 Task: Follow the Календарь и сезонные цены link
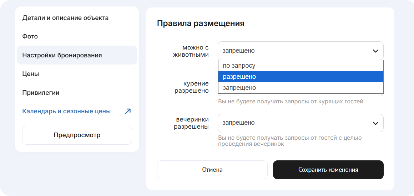click(66, 111)
